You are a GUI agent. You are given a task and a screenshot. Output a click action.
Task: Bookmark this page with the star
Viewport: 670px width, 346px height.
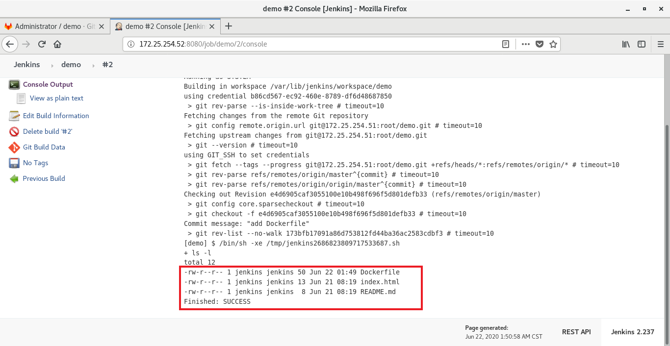click(553, 44)
